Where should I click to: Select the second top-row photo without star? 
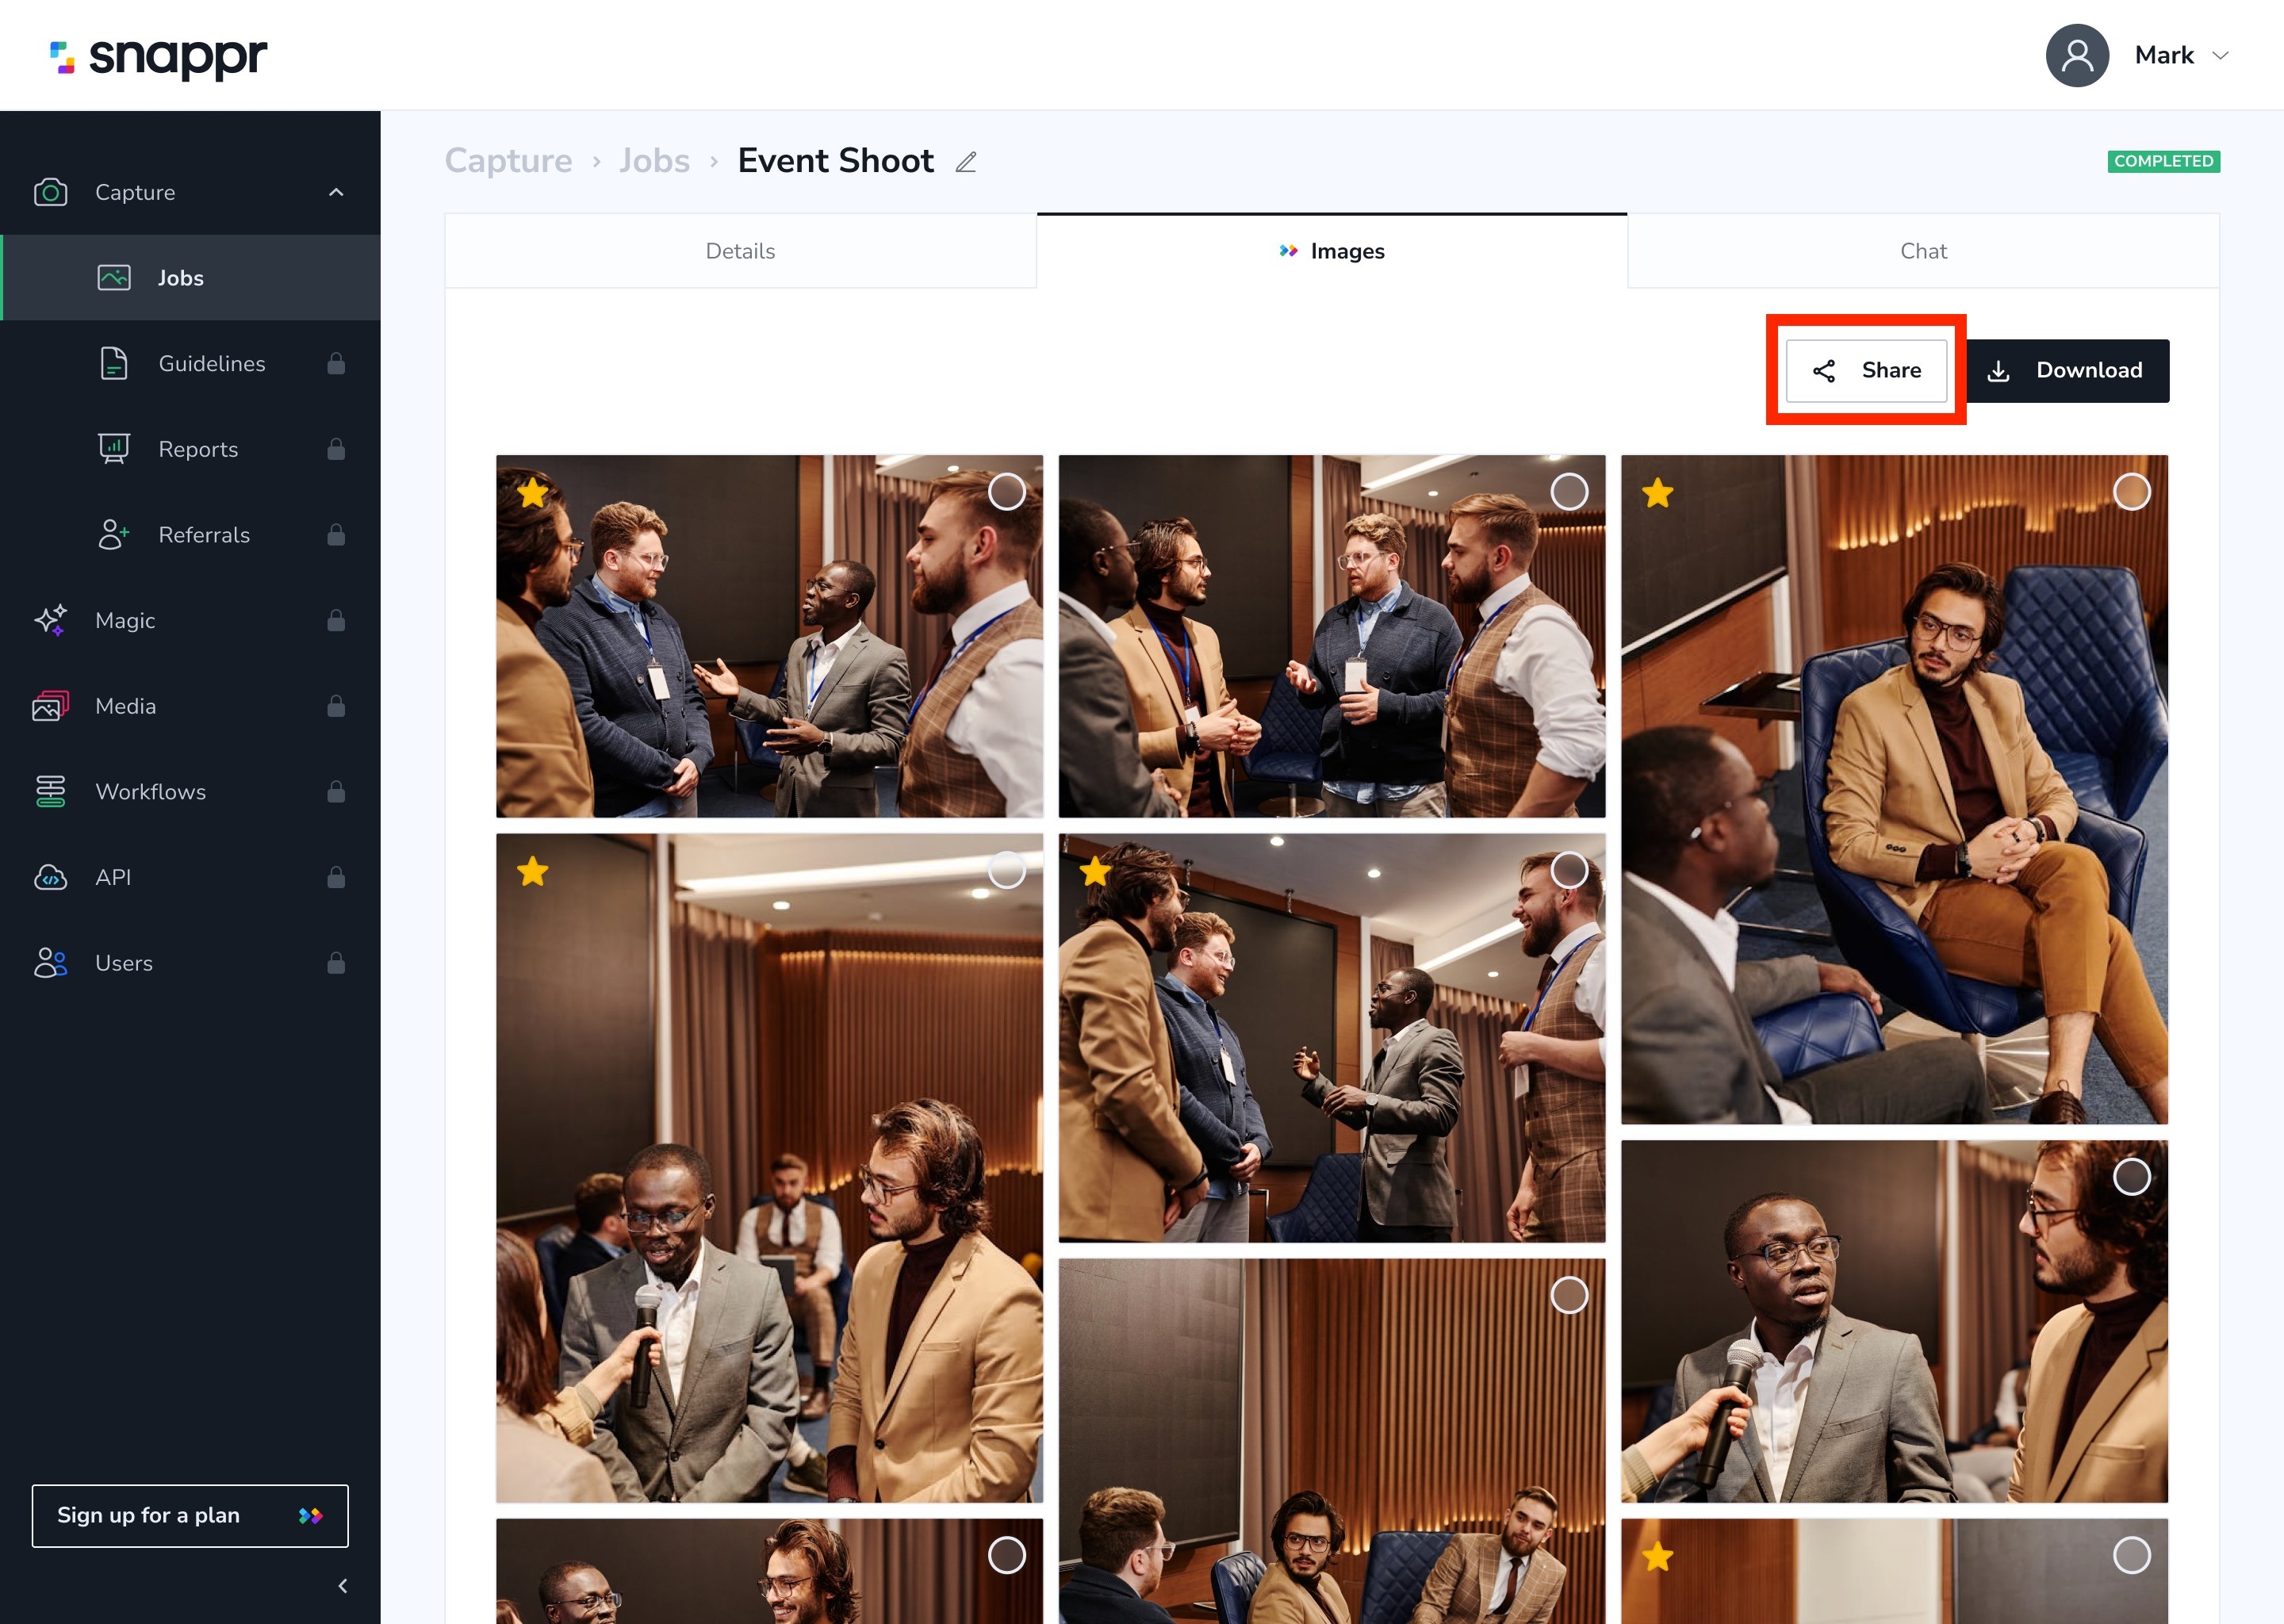(x=1569, y=491)
